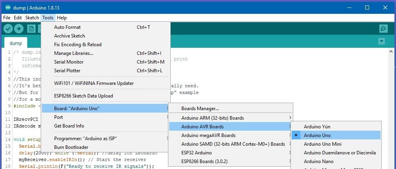This screenshot has height=169, width=396.
Task: Click the editor scrollbar up arrow
Action: click(x=390, y=51)
